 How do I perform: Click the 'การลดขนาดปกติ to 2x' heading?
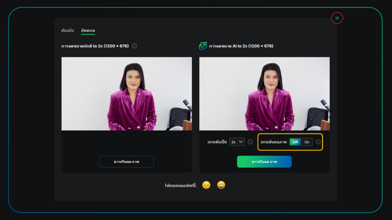(x=95, y=46)
